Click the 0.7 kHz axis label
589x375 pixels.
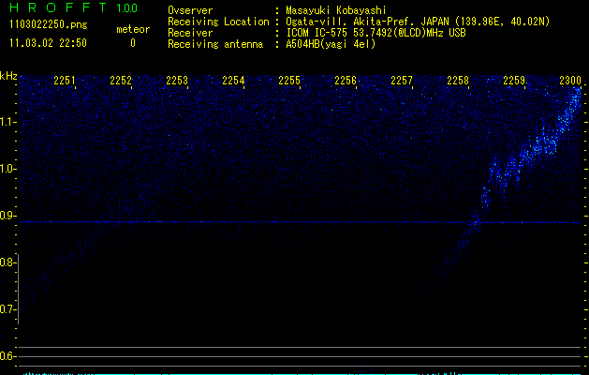tap(7, 309)
